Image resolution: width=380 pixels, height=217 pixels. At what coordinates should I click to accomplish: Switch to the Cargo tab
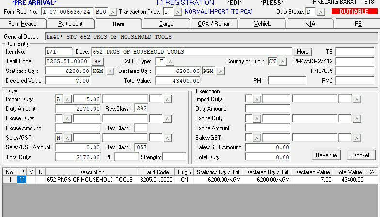tap(166, 24)
